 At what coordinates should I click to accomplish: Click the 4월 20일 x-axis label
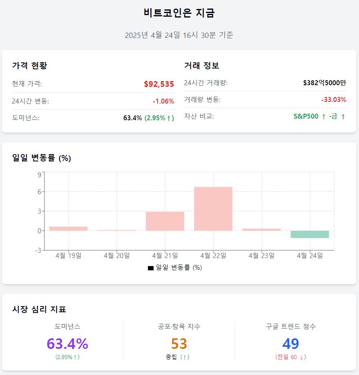(x=117, y=256)
